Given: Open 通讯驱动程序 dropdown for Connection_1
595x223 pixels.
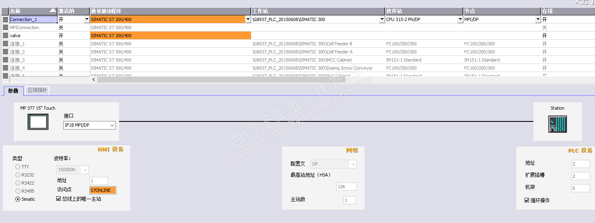Looking at the screenshot, I should tap(248, 19).
